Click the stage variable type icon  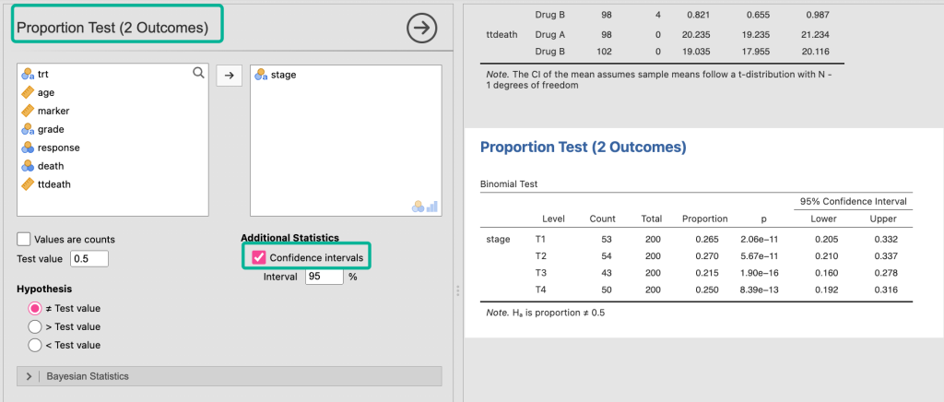261,75
